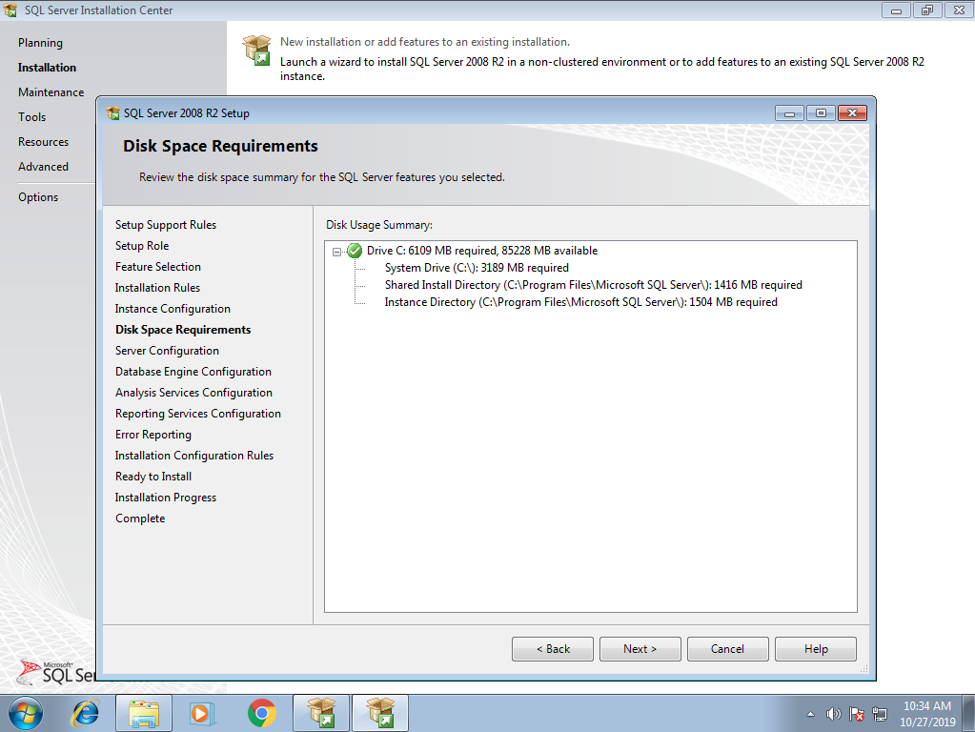Viewport: 975px width, 732px height.
Task: Maximize the SQL Server 2008 R2 Setup dialog
Action: (x=821, y=113)
